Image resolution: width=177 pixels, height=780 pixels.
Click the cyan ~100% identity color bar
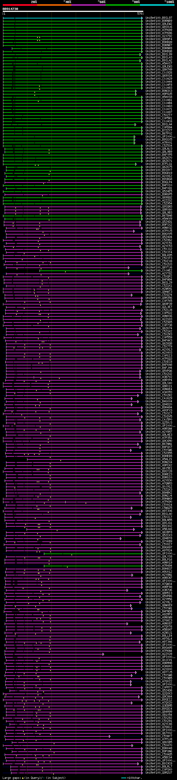click(157, 5)
